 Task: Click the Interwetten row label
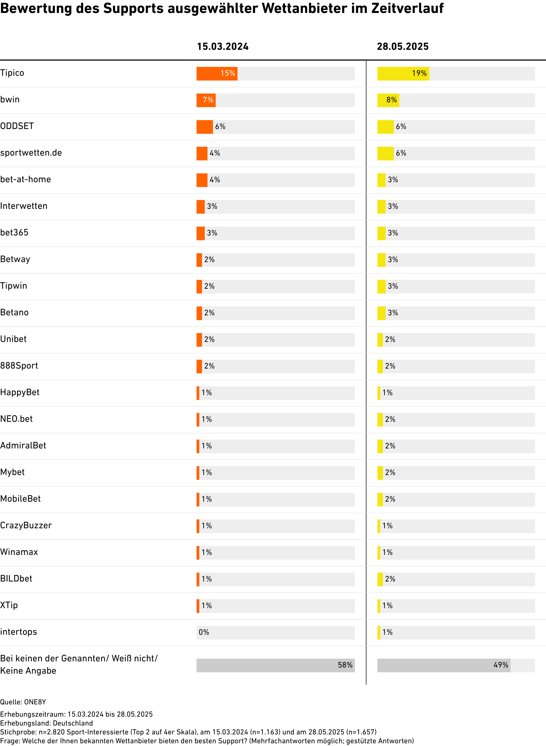pyautogui.click(x=24, y=206)
